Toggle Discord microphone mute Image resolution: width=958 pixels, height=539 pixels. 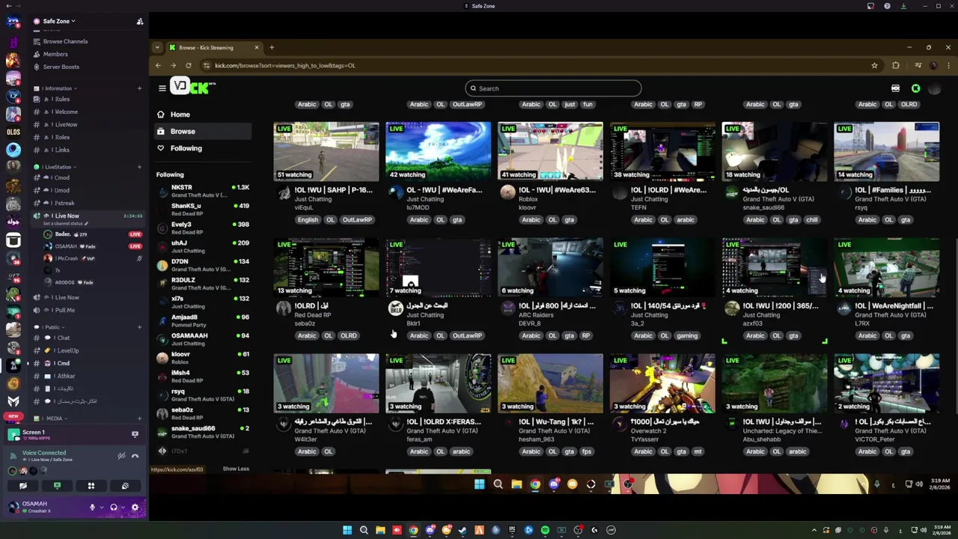[92, 508]
